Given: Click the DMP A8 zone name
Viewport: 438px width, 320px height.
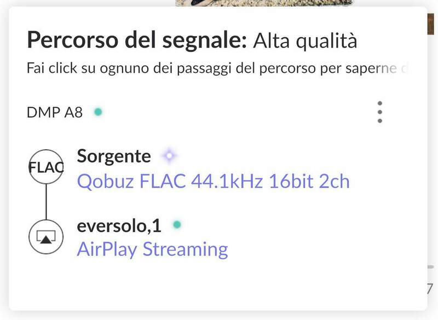Looking at the screenshot, I should point(55,113).
